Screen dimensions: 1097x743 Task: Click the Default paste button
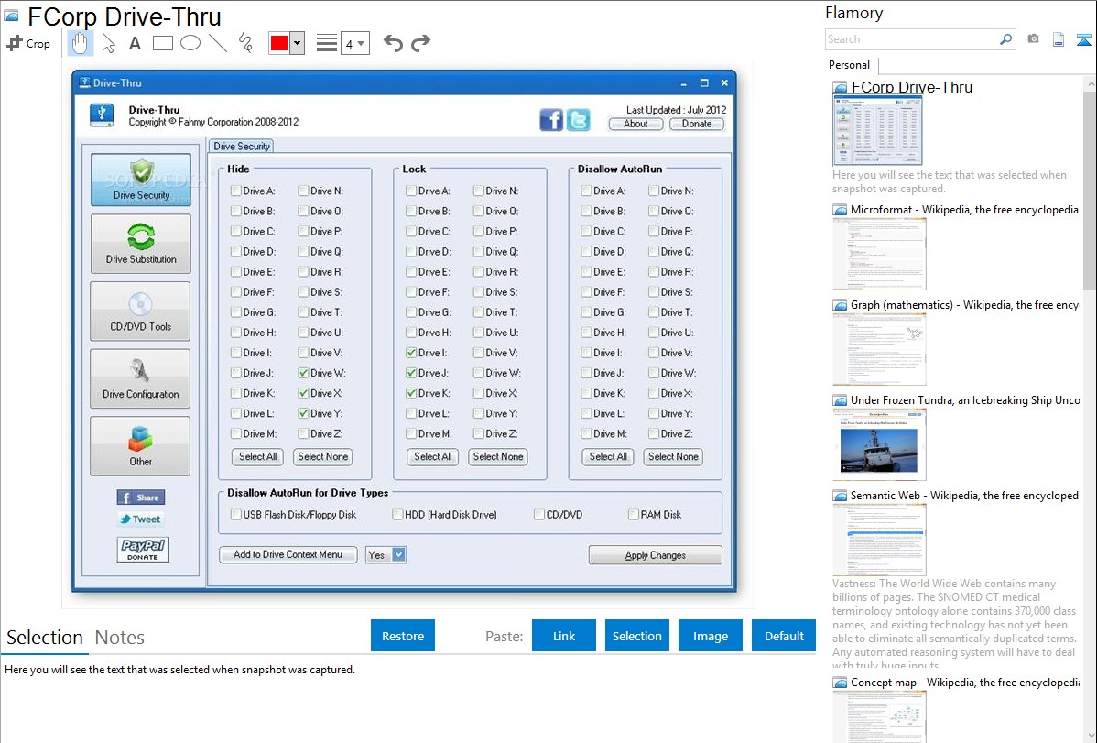(784, 636)
